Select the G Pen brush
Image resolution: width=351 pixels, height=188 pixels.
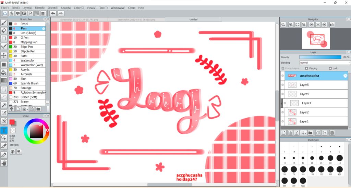(27, 38)
